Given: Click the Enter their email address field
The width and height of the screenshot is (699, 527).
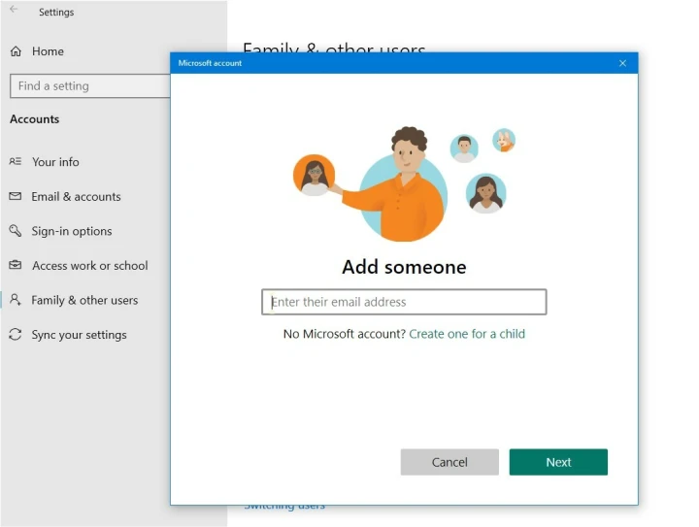Looking at the screenshot, I should 404,302.
